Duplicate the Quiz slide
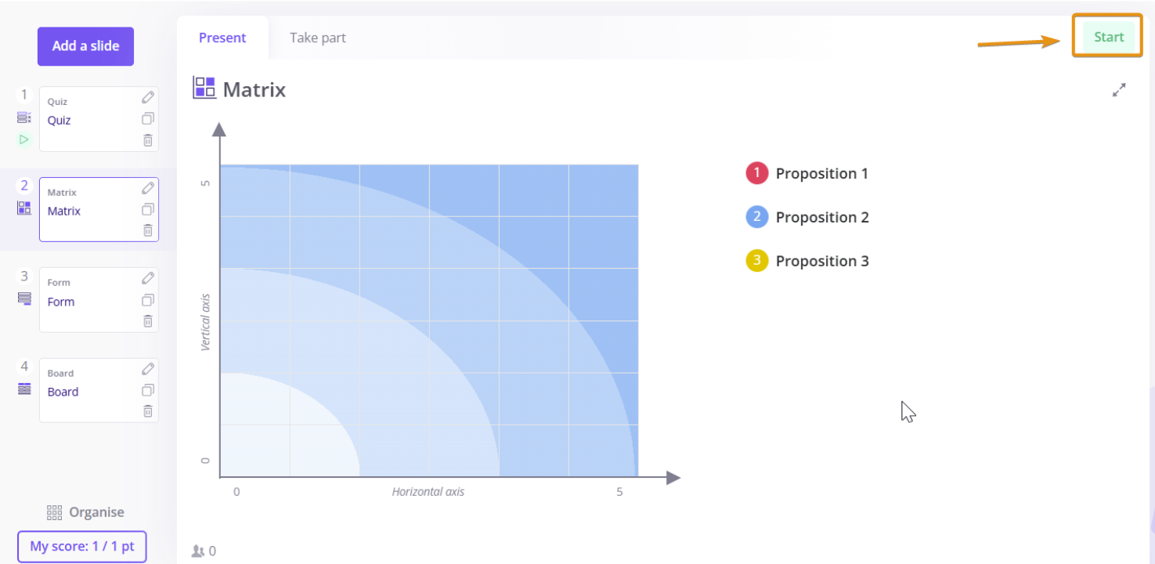The width and height of the screenshot is (1155, 564). [148, 119]
